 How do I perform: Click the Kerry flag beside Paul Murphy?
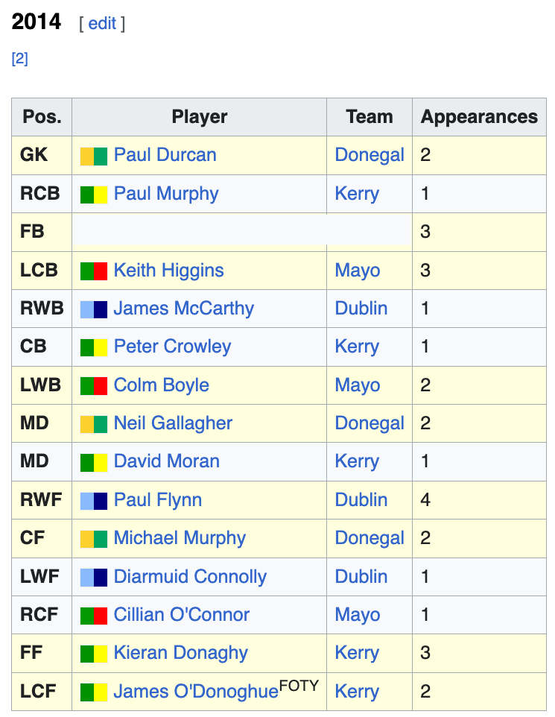pos(94,195)
